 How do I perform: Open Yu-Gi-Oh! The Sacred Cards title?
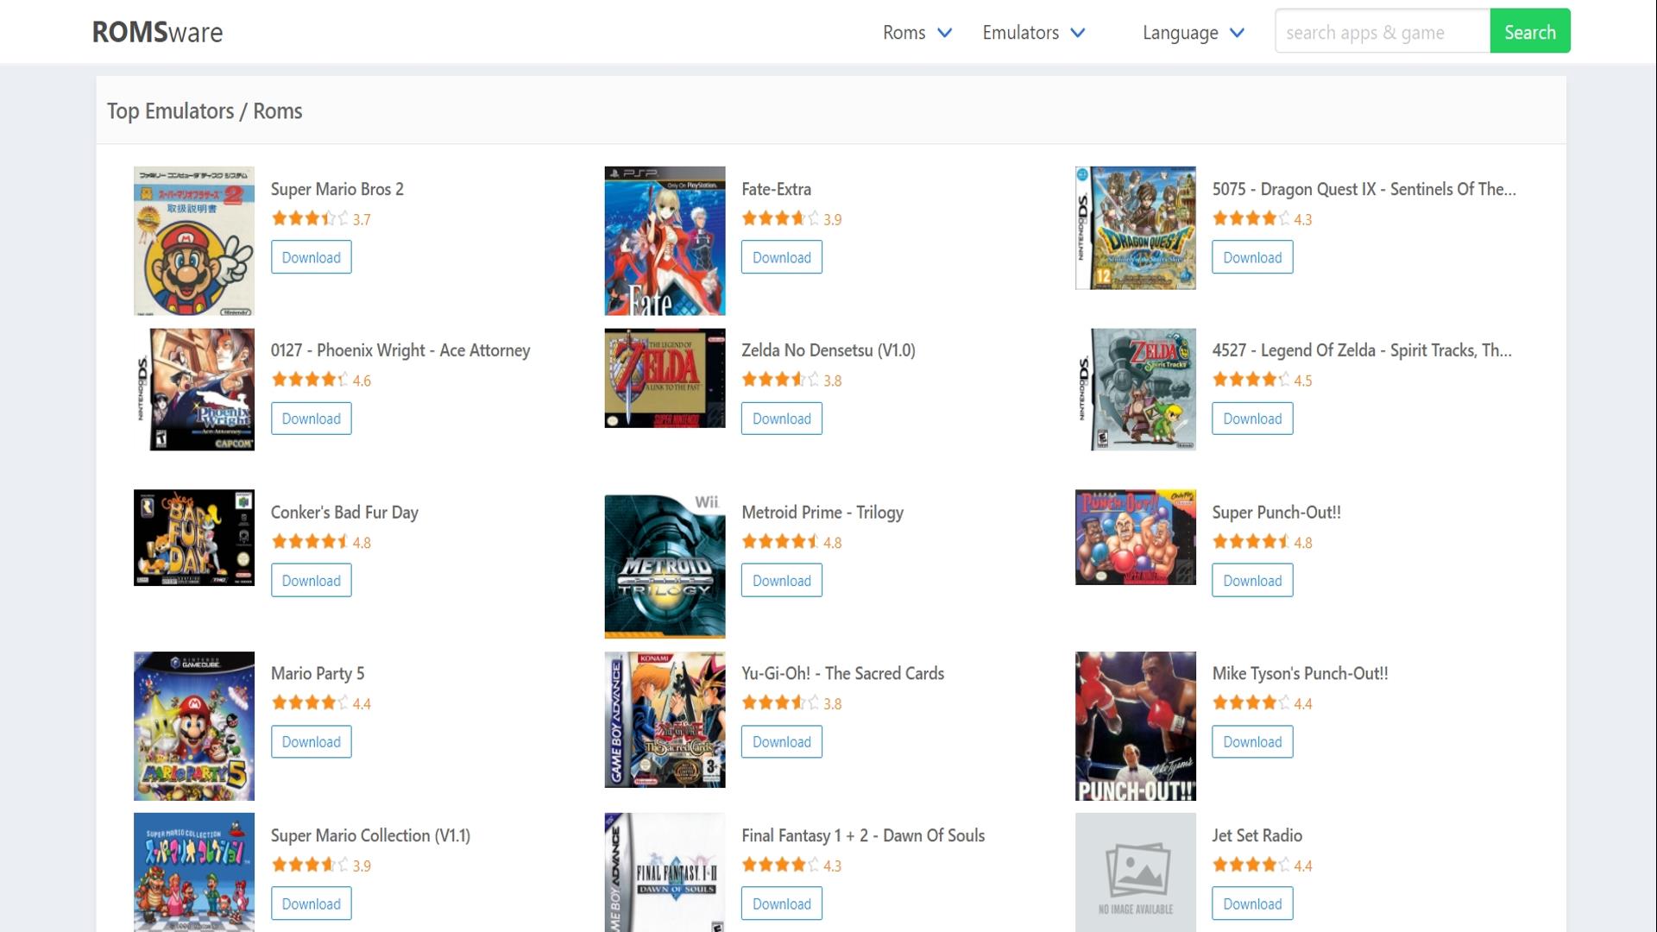[x=842, y=674]
